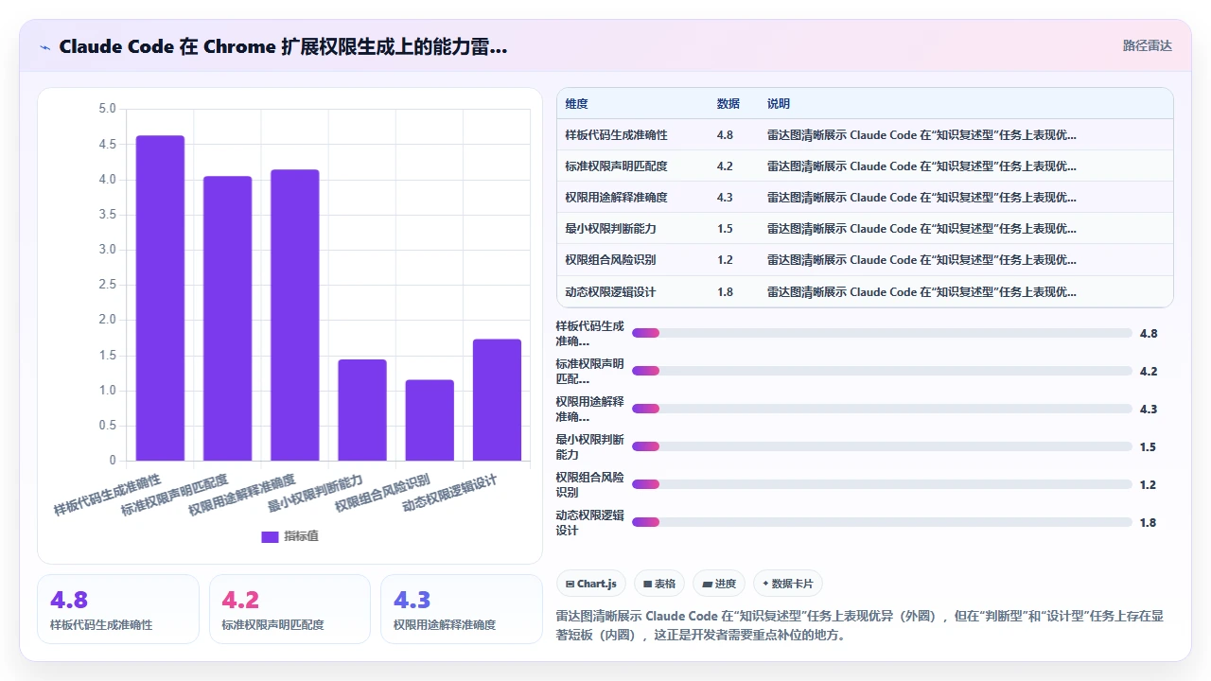Click the 权限用途解释准确度 x-axis label under the chart
The width and height of the screenshot is (1211, 681).
point(242,494)
